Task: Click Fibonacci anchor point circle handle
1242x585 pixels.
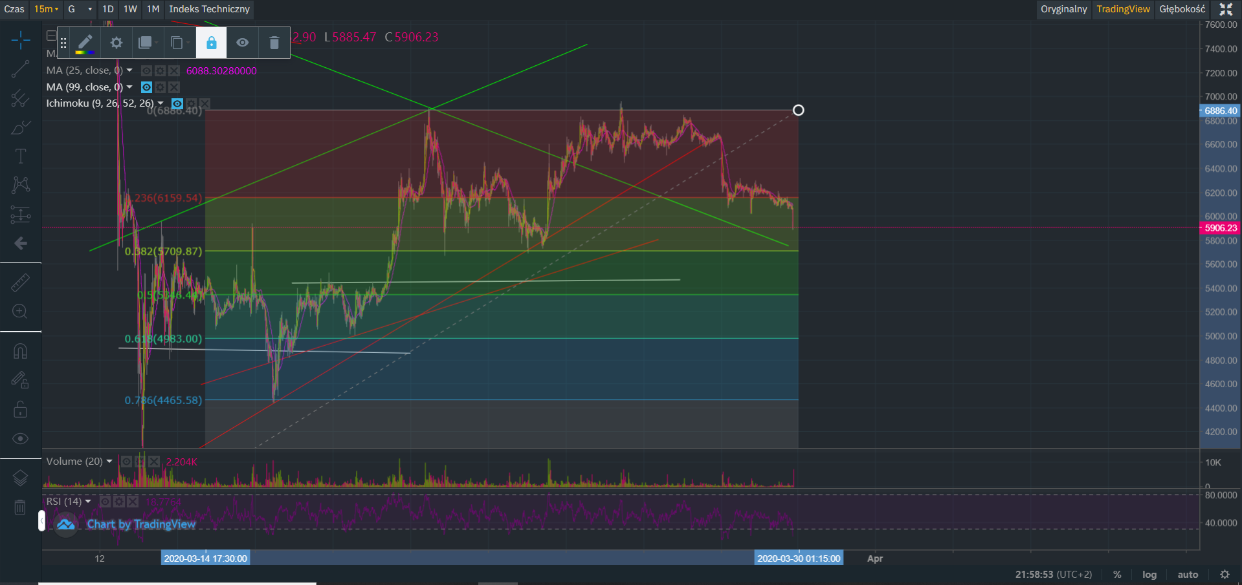Action: [799, 111]
